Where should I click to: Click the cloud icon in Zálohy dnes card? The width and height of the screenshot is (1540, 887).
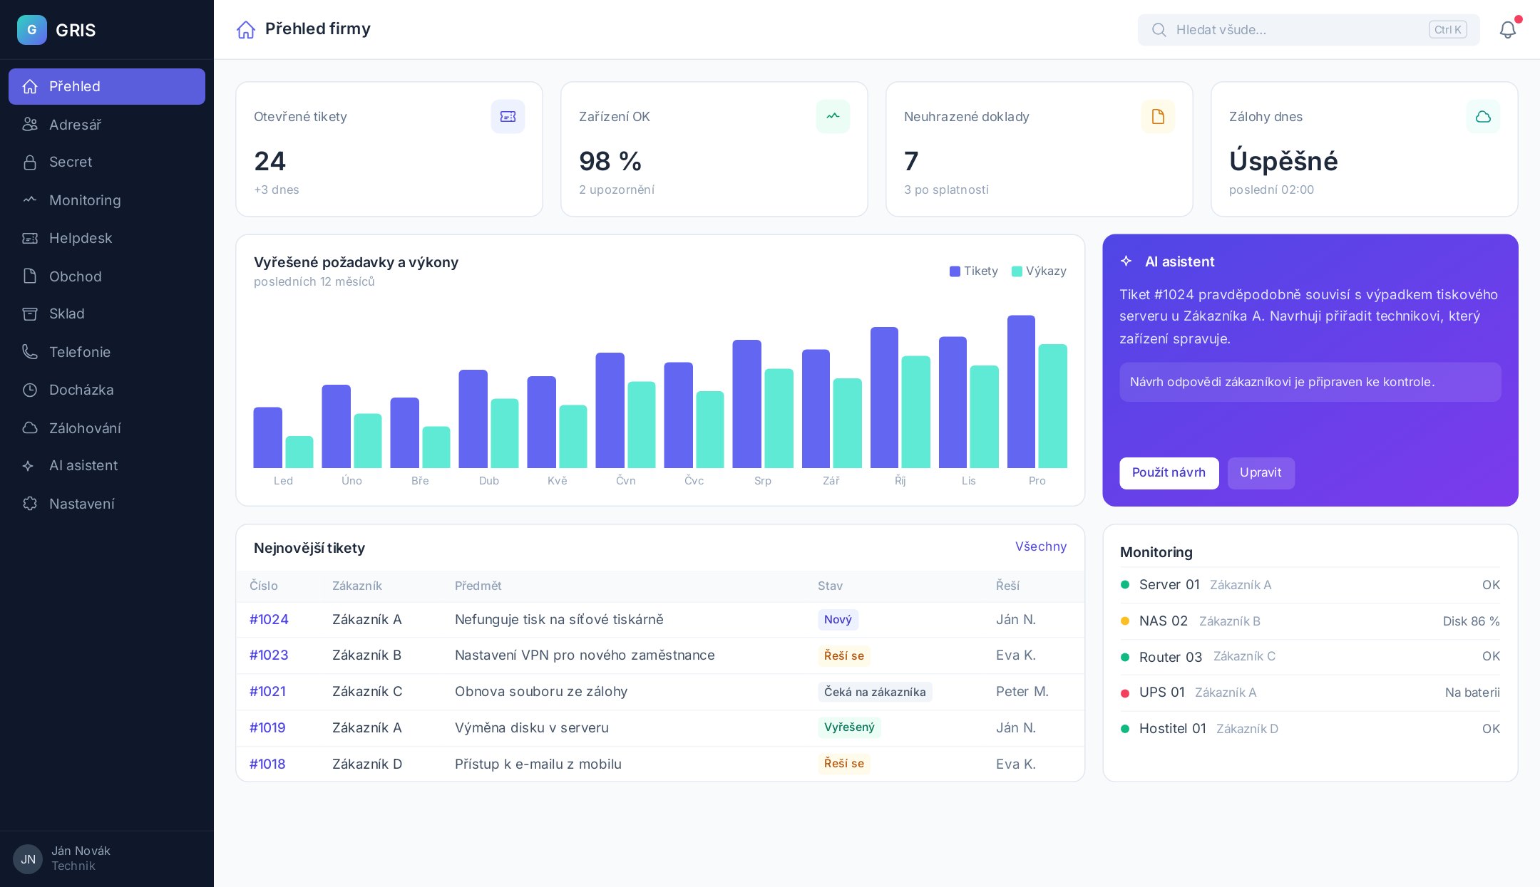click(x=1483, y=116)
